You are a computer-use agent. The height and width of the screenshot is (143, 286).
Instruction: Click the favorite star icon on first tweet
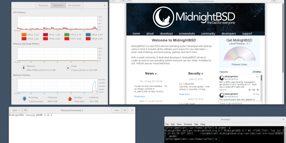[x=258, y=90]
